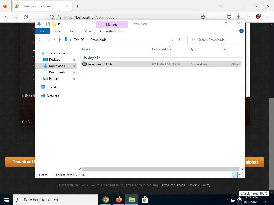This screenshot has height=205, width=274.
Task: Switch to the Share ribbon tab
Action: coord(73,31)
